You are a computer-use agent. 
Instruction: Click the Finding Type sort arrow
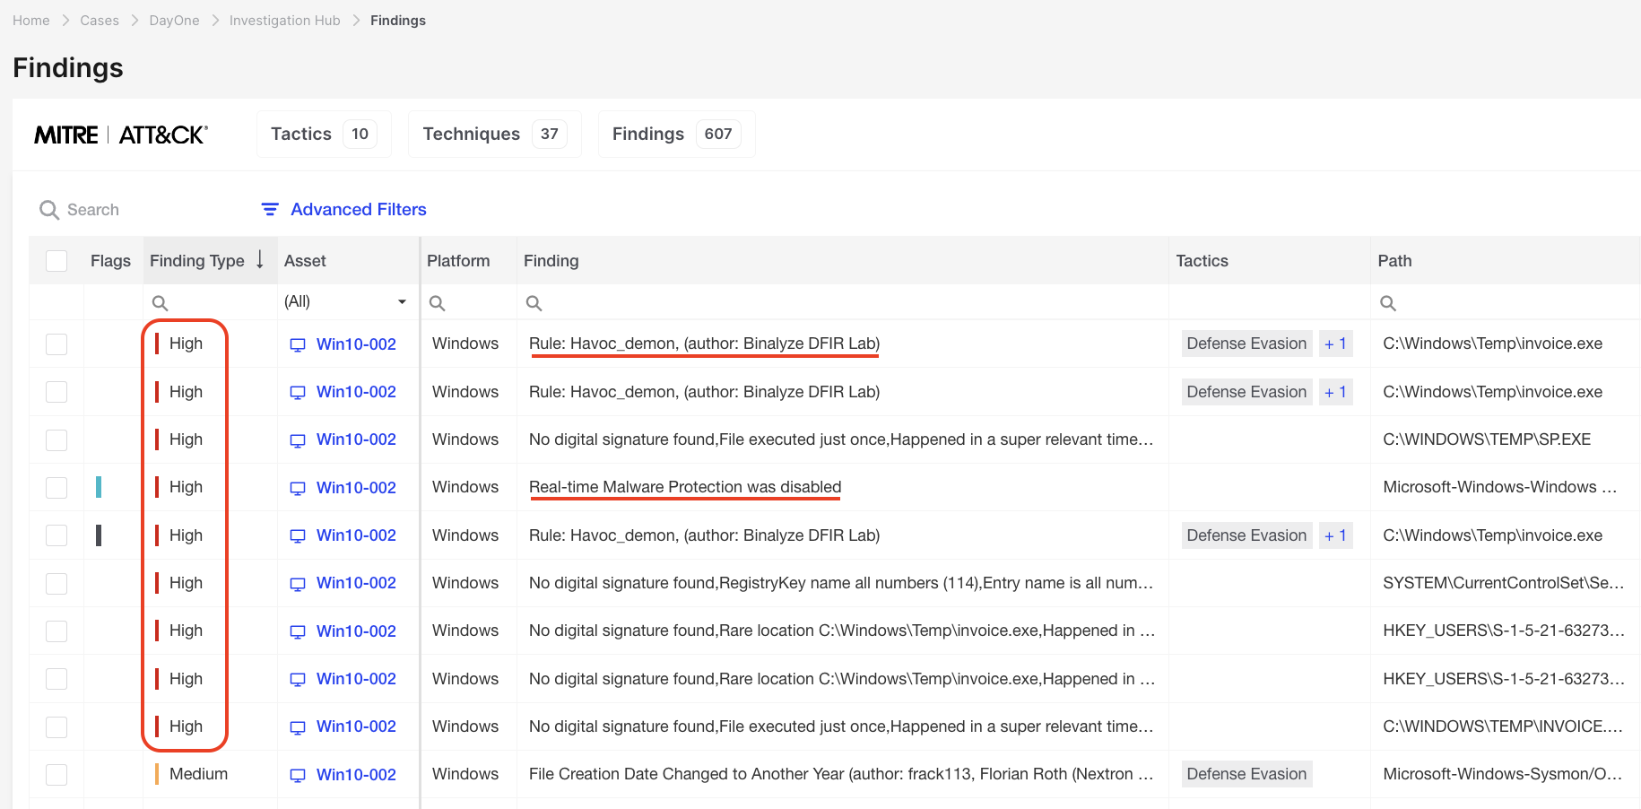pyautogui.click(x=260, y=260)
